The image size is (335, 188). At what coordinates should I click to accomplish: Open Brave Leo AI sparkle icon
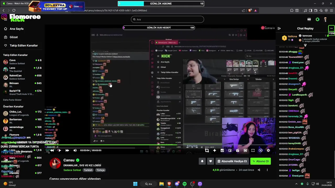point(321,10)
